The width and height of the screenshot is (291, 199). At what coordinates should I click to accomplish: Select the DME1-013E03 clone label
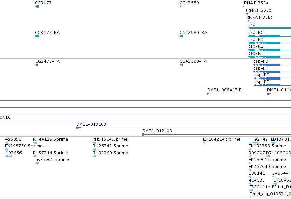pos(91,124)
